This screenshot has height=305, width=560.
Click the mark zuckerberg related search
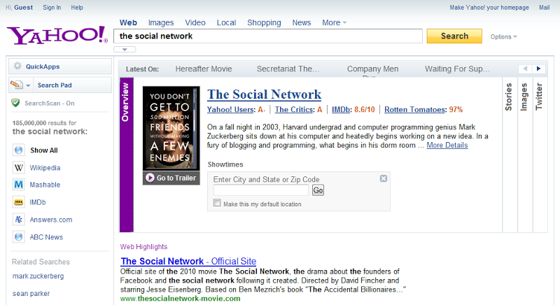coord(38,276)
